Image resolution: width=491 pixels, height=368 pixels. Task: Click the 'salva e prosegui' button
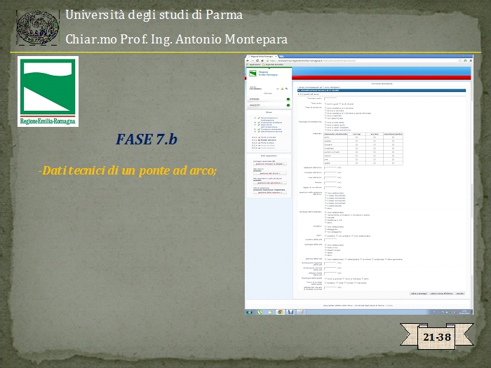(x=419, y=293)
